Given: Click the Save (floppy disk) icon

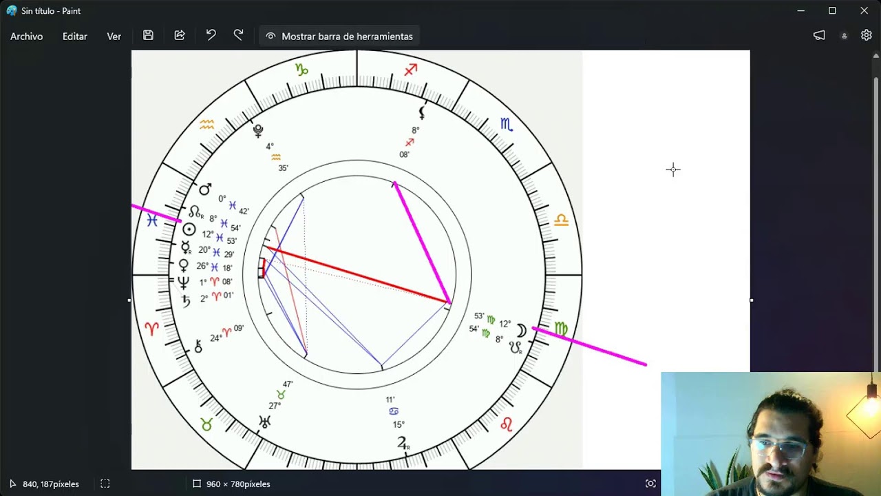Looking at the screenshot, I should tap(148, 36).
